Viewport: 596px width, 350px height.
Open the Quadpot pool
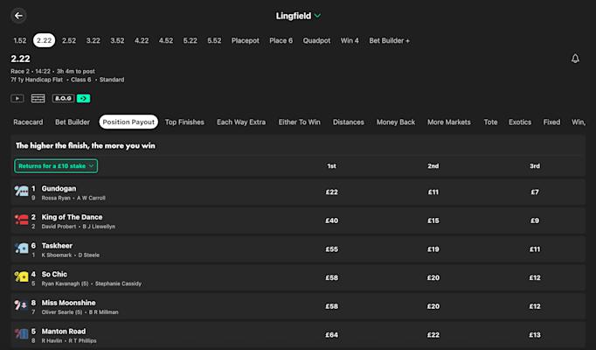coord(316,40)
